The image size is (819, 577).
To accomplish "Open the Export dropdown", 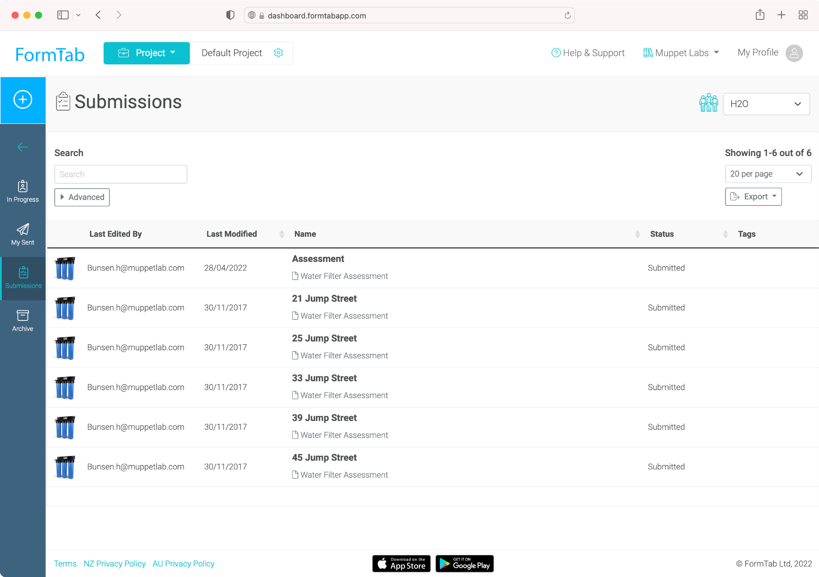I will point(753,197).
